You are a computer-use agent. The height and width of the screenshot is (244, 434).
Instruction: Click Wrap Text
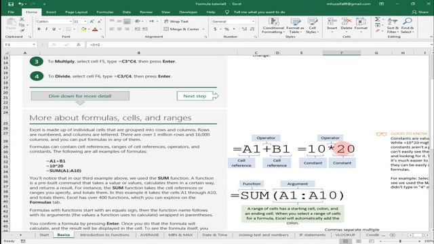coord(176,21)
